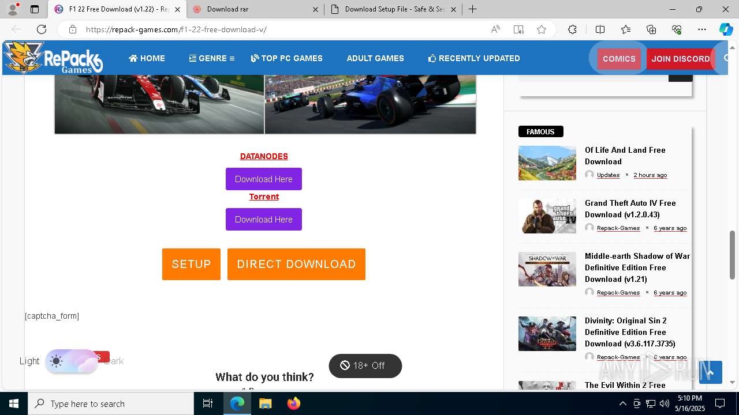Close the Download Setup File tab
This screenshot has width=739, height=415.
[x=453, y=9]
